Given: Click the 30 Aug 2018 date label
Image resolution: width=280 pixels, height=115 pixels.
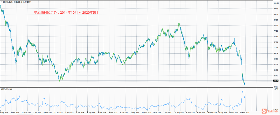Looking at the screenshot, I should click(x=179, y=112).
